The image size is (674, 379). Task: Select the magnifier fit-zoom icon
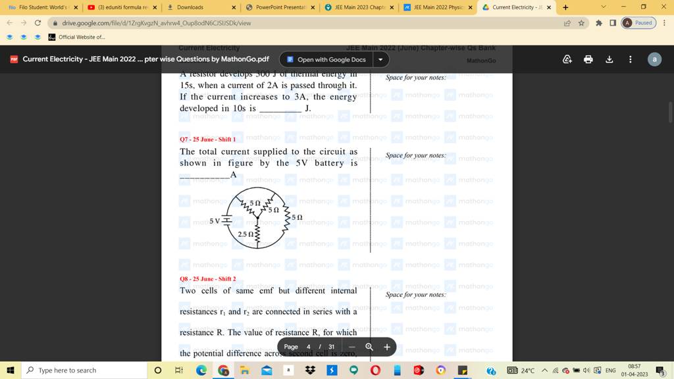click(369, 346)
